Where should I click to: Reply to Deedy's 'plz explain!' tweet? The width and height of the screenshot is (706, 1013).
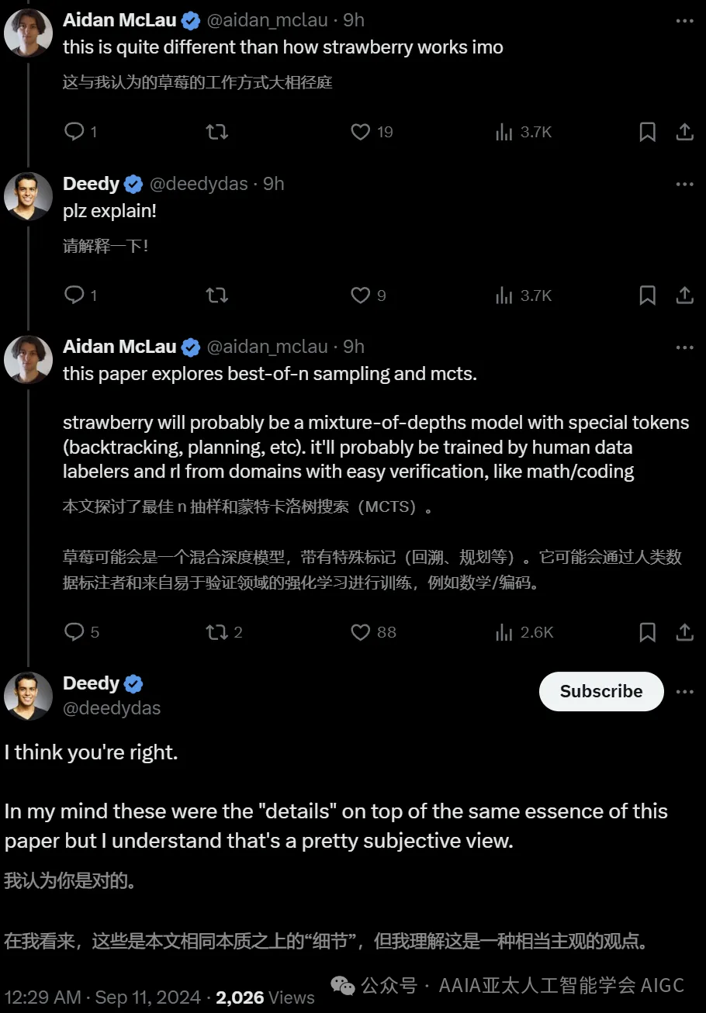pyautogui.click(x=74, y=295)
